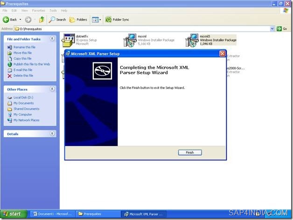Collapse the File and Folder Tasks panel
This screenshot has width=293, height=220.
52,39
